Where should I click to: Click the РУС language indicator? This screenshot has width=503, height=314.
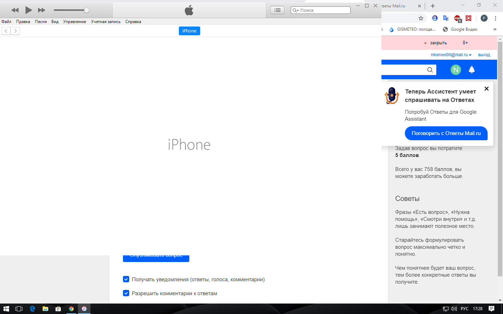465,309
